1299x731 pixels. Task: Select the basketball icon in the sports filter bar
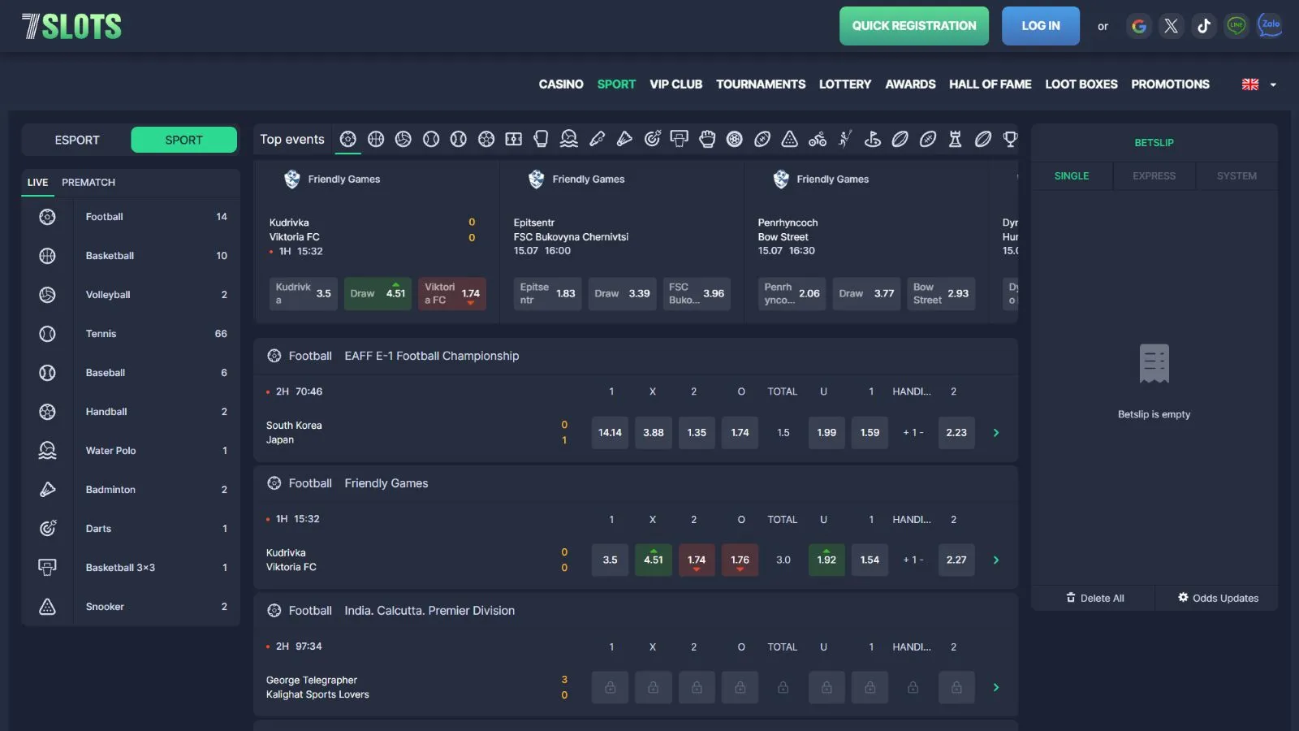(x=376, y=140)
